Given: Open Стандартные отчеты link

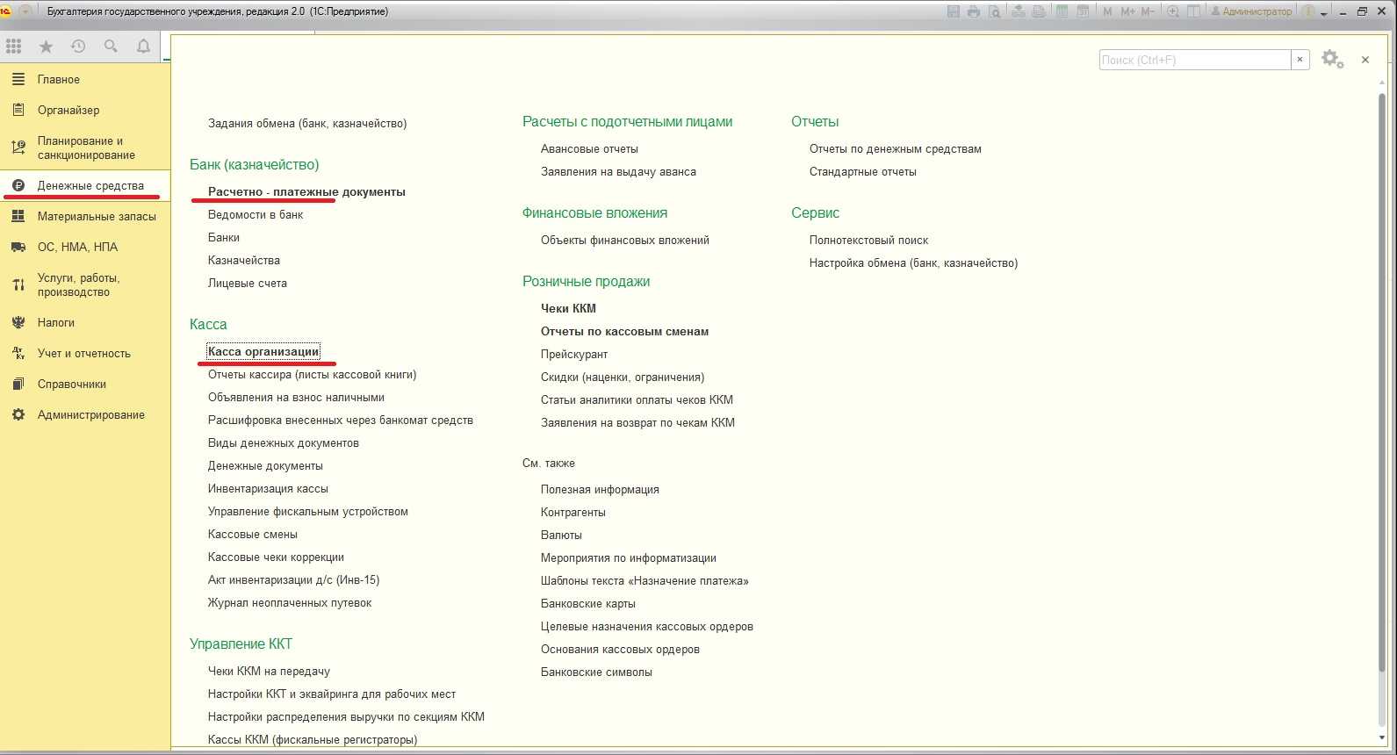Looking at the screenshot, I should pos(863,171).
